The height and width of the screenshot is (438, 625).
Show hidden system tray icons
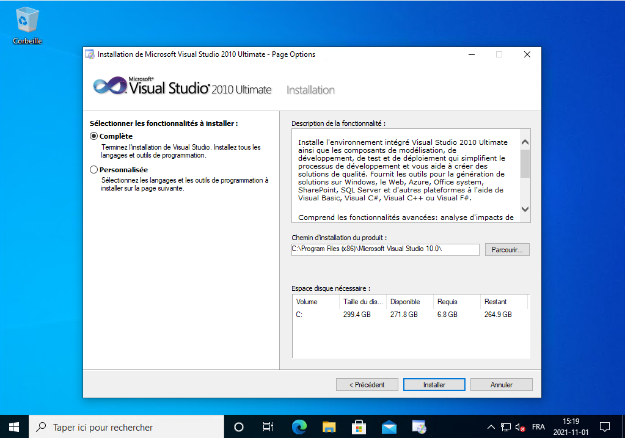point(491,427)
